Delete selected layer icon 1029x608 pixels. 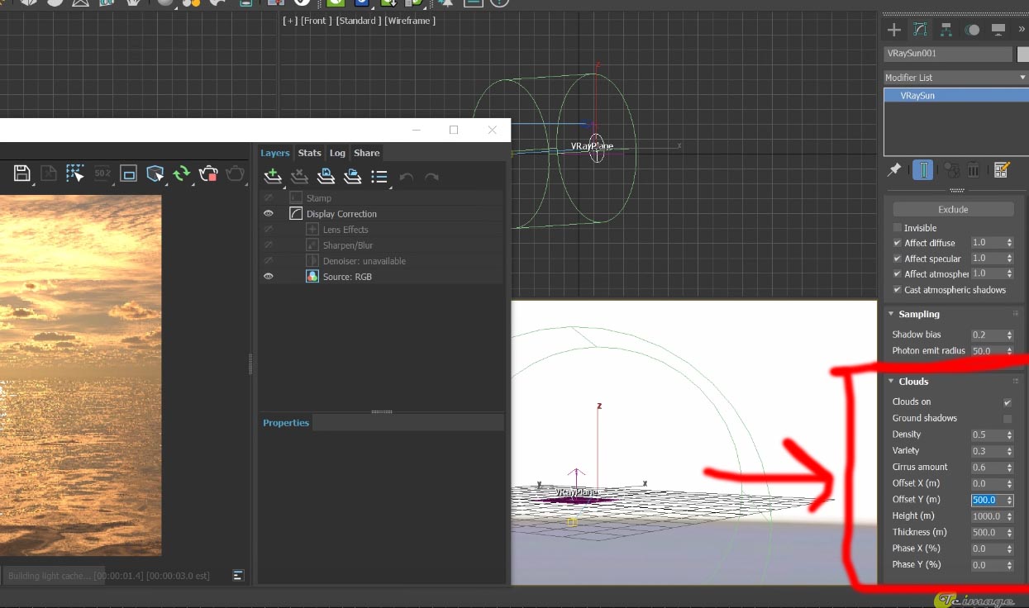[299, 177]
